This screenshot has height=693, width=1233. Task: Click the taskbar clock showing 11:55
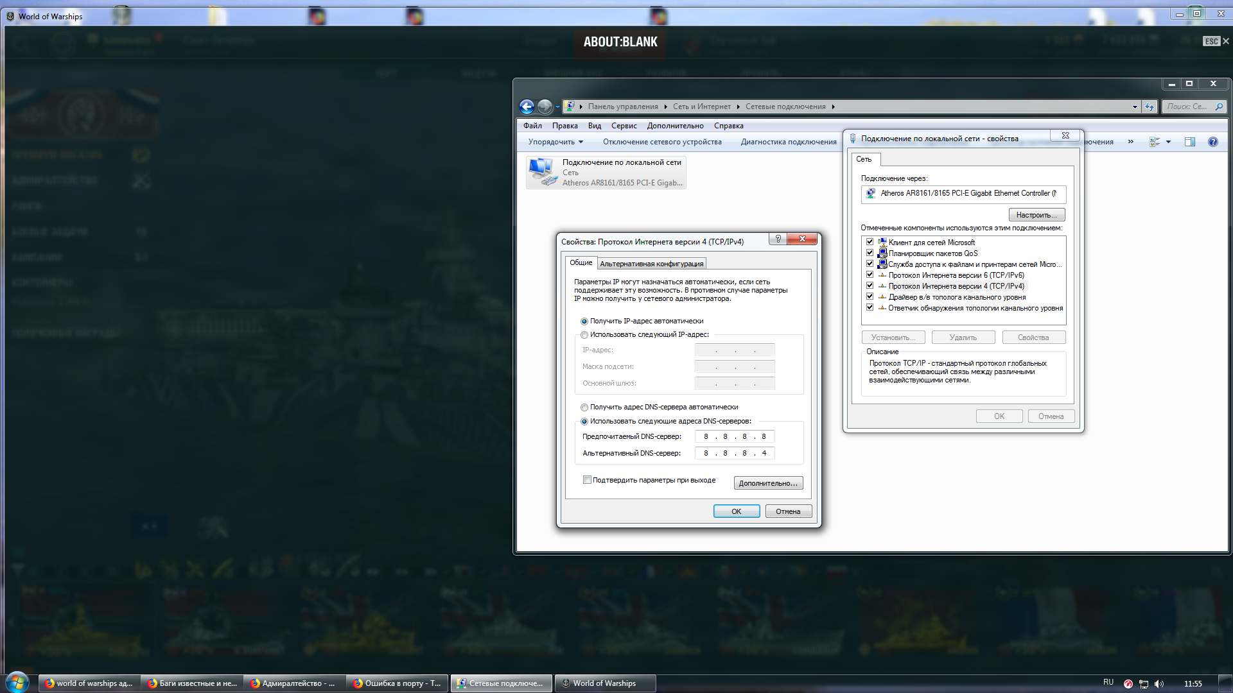tap(1193, 683)
